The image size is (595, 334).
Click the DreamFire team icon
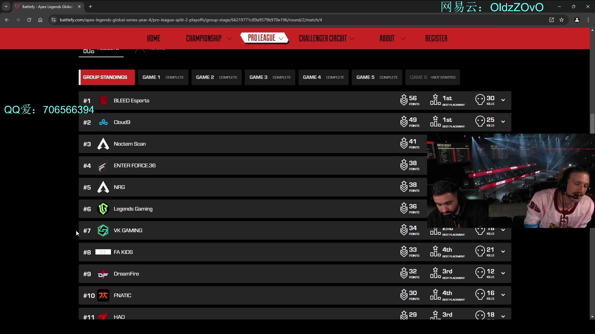pyautogui.click(x=102, y=274)
